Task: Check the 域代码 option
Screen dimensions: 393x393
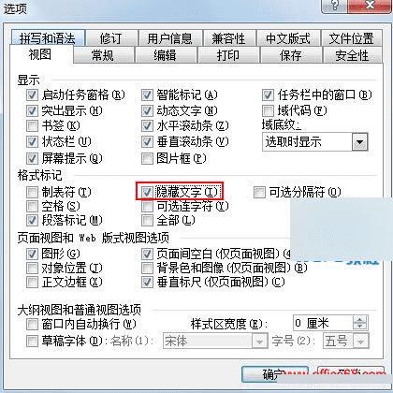Action: [x=268, y=110]
